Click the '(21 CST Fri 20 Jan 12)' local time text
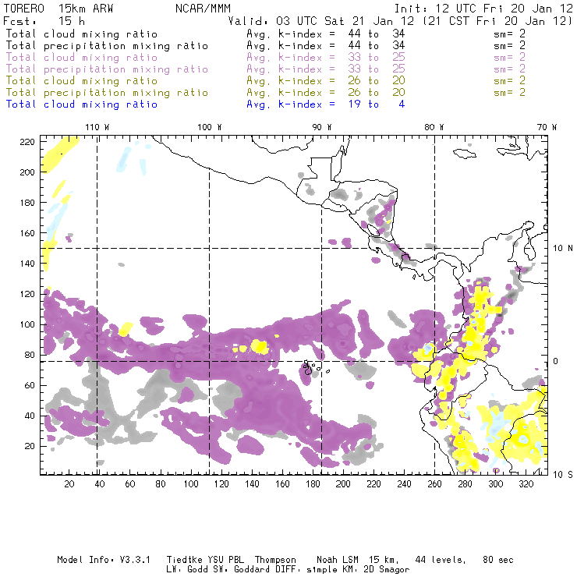 pos(498,21)
